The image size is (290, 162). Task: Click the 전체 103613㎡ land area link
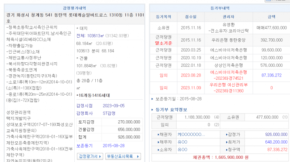[94, 36]
